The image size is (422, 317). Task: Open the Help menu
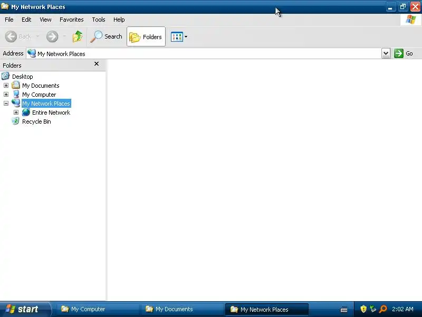[119, 20]
